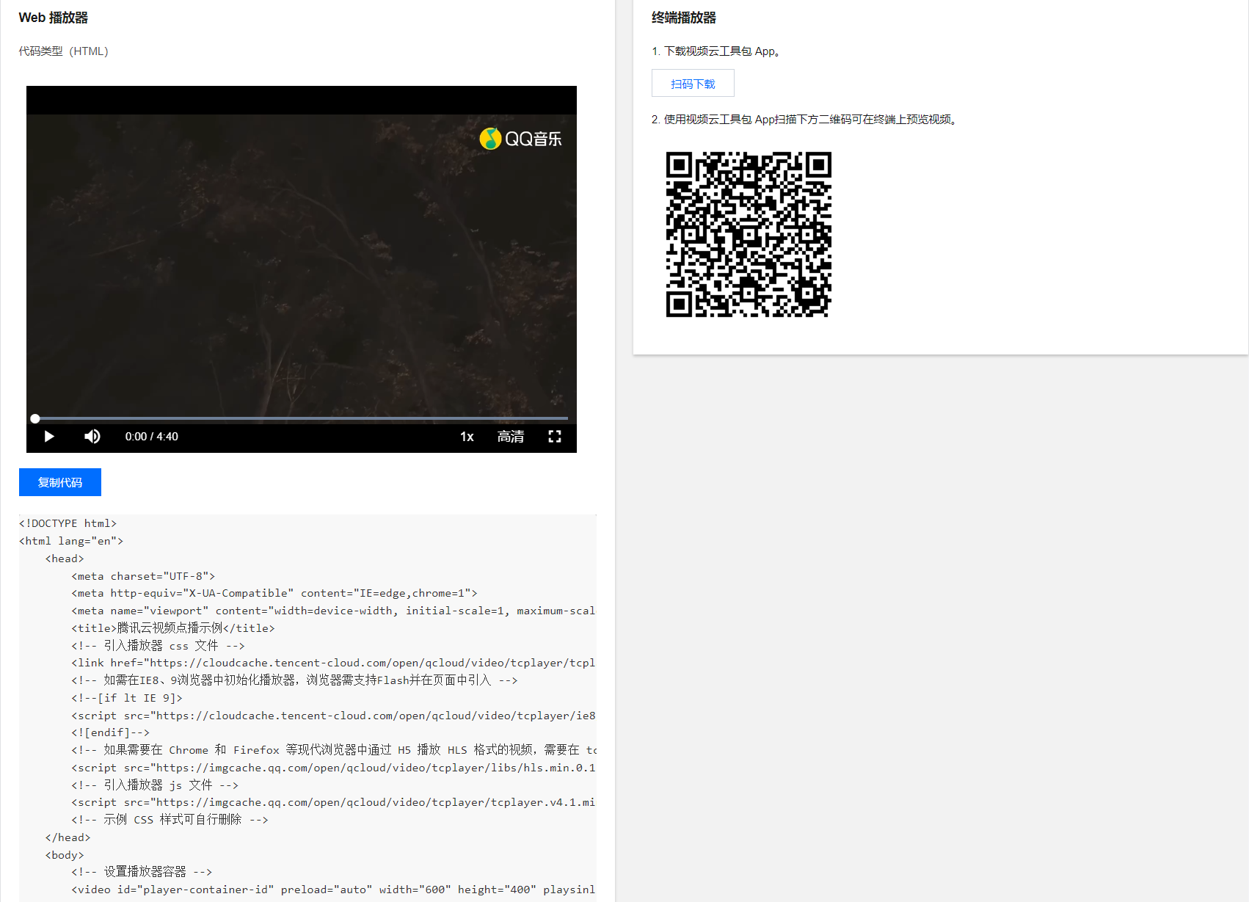Screen dimensions: 1249x902
Task: Click the step 2 scan QR instruction text
Action: [805, 120]
